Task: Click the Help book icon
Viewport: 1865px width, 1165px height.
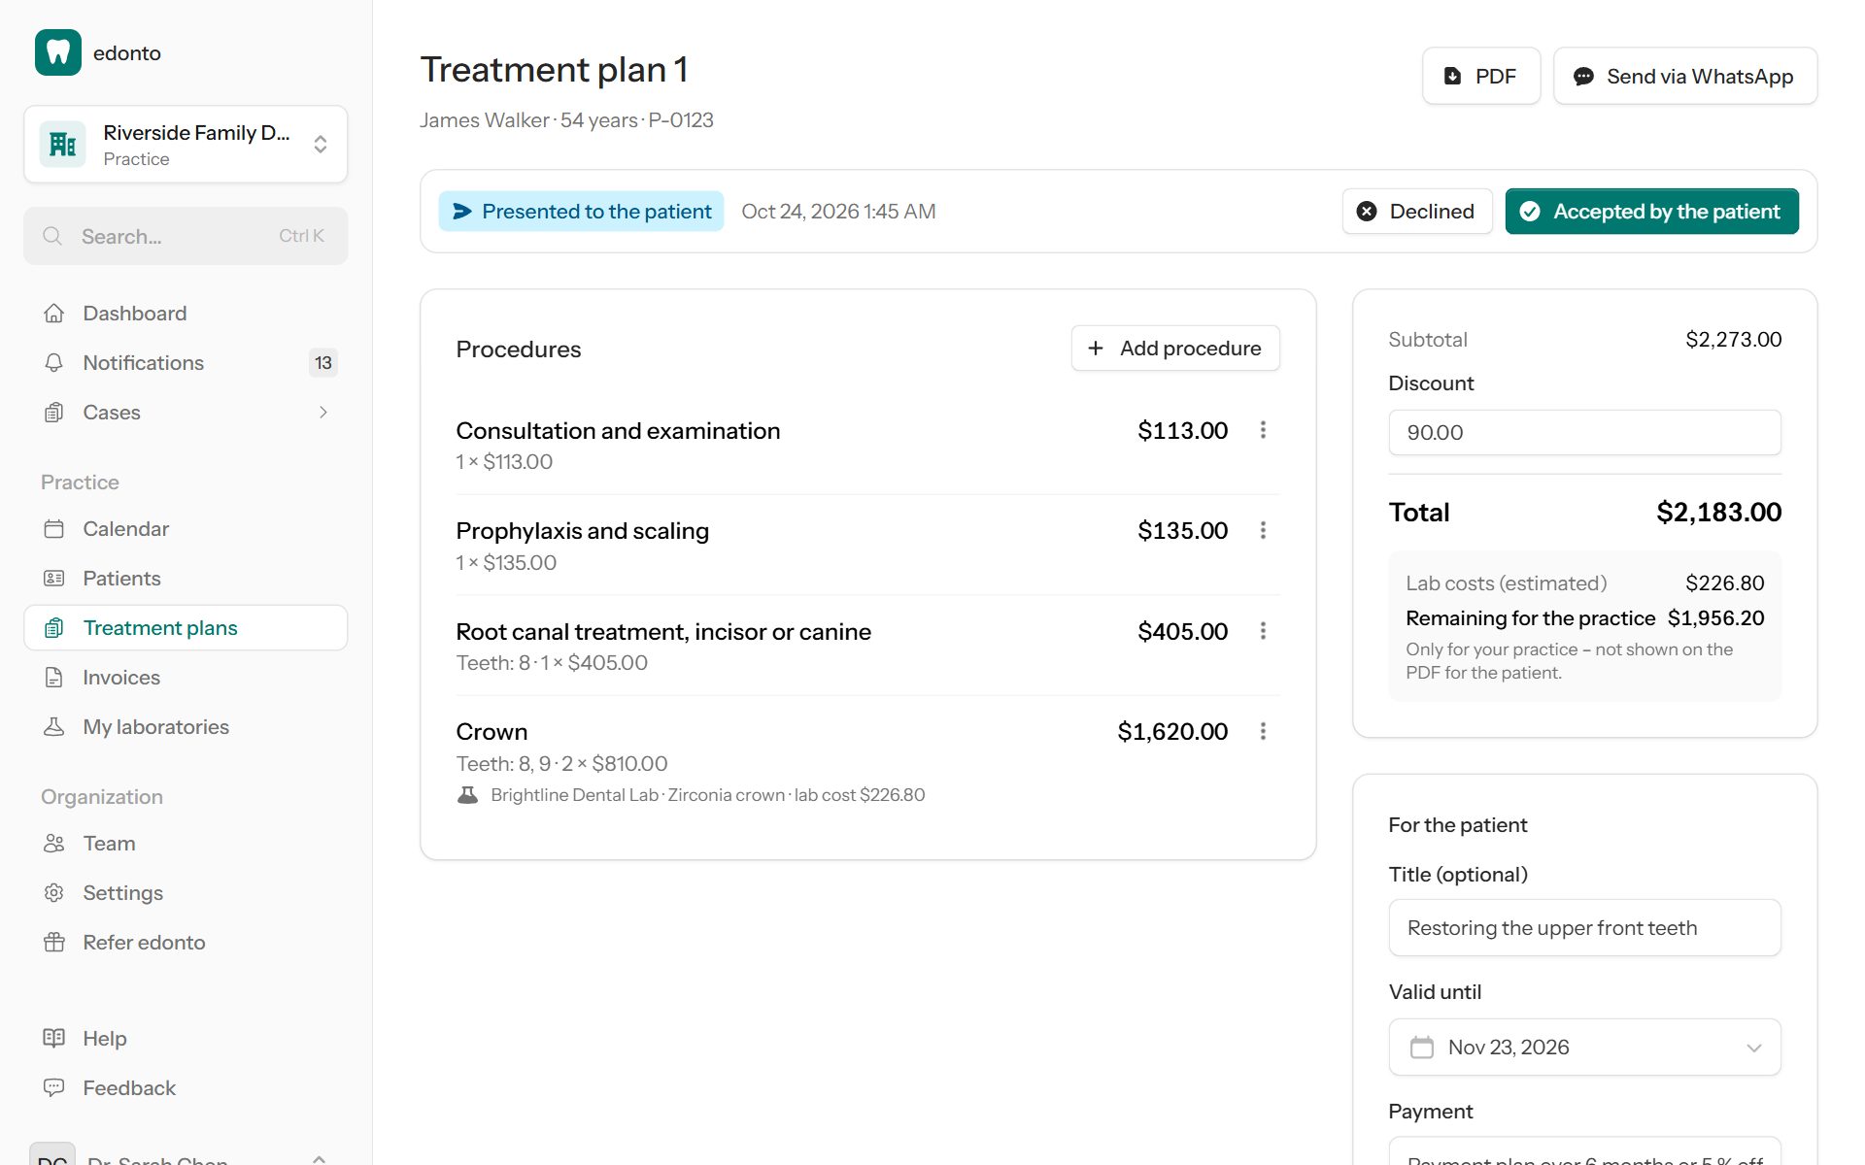Action: [x=54, y=1038]
